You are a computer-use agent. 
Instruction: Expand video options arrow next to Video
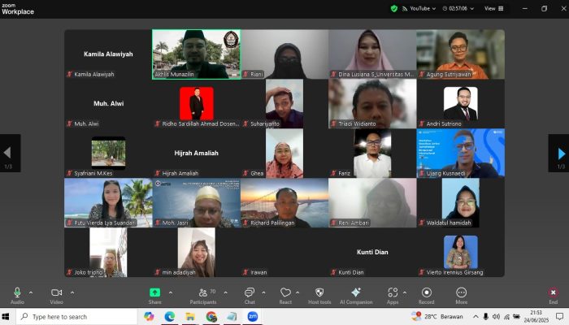pos(72,292)
